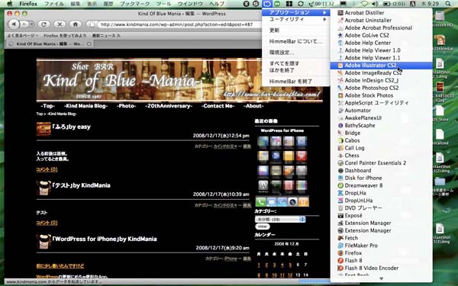Open the -20thAnniversary- nav link
The height and width of the screenshot is (286, 458).
pyautogui.click(x=169, y=106)
